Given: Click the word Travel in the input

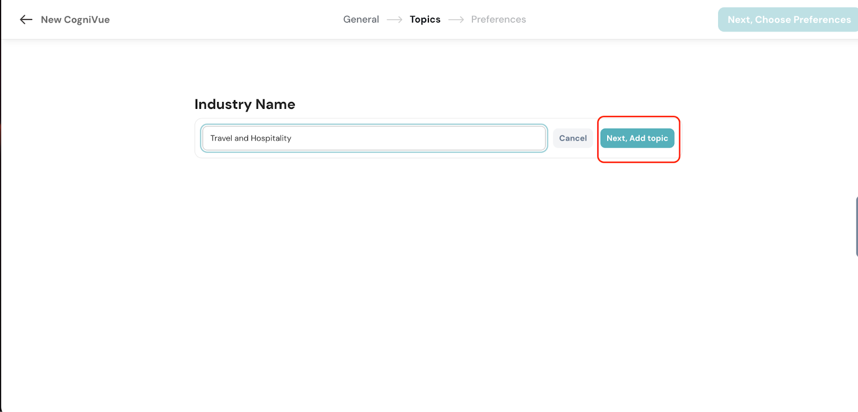Looking at the screenshot, I should 221,138.
